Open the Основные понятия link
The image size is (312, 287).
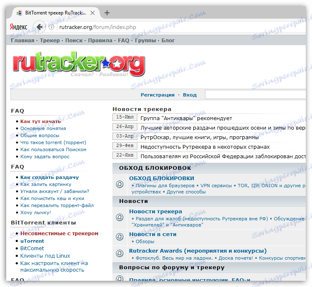tap(43, 128)
